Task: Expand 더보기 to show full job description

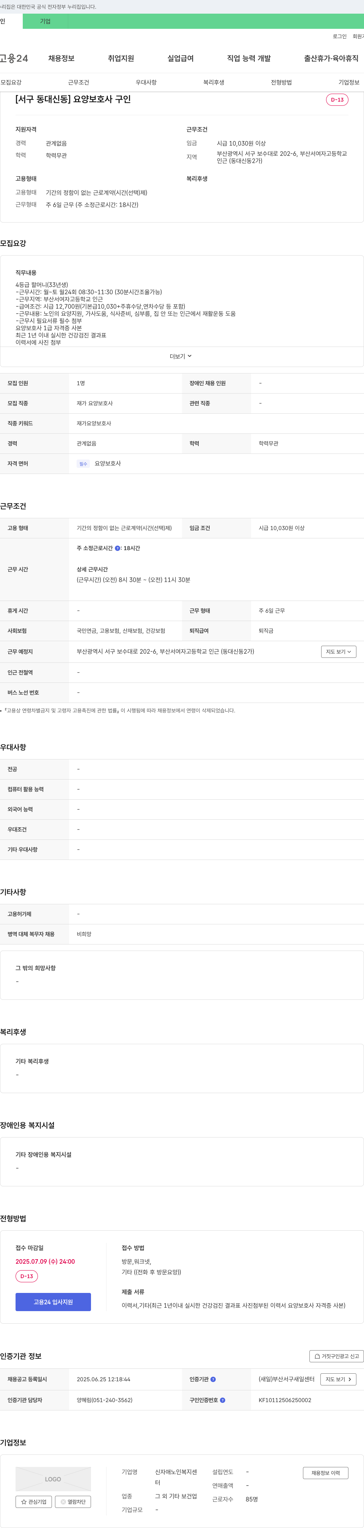Action: click(181, 356)
